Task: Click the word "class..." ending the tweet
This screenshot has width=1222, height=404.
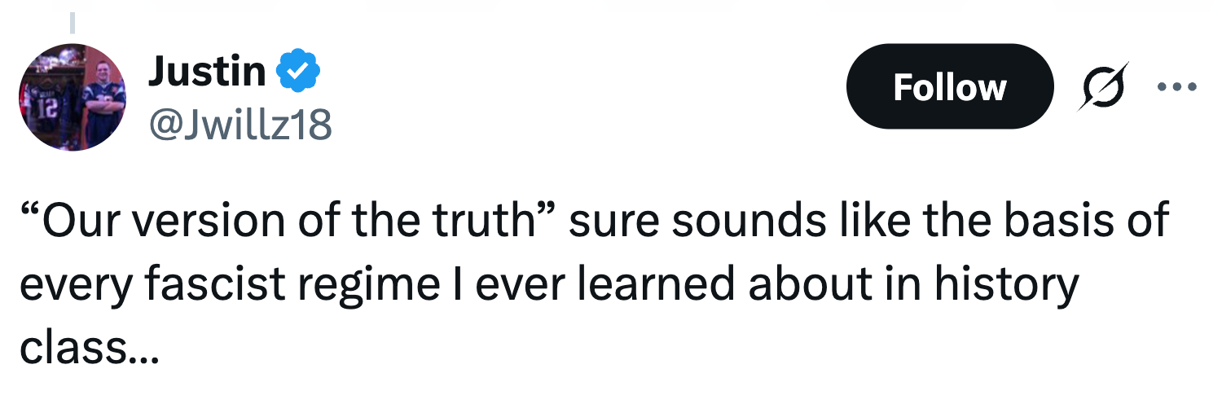Action: point(84,348)
